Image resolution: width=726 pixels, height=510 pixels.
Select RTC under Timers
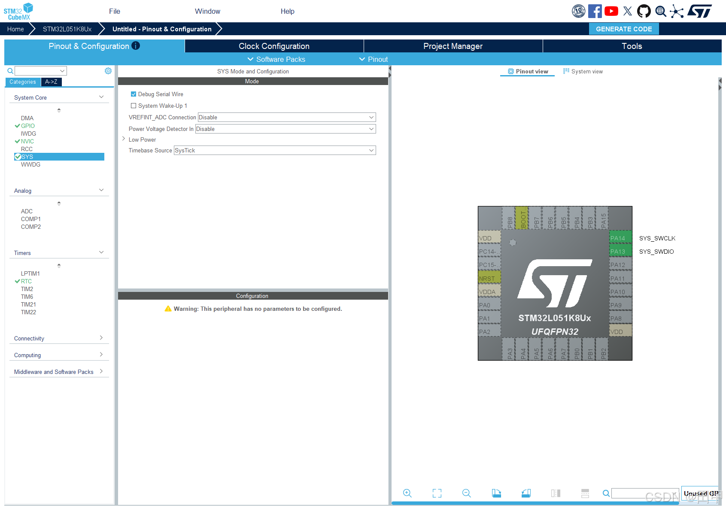coord(26,281)
